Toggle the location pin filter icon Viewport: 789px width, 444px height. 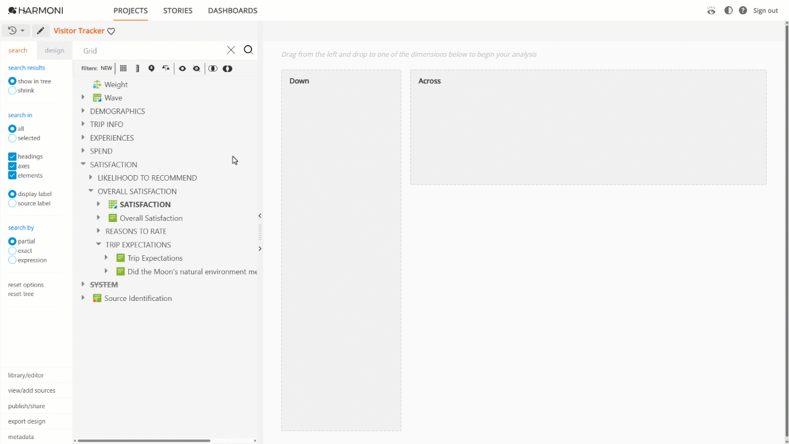pyautogui.click(x=152, y=68)
